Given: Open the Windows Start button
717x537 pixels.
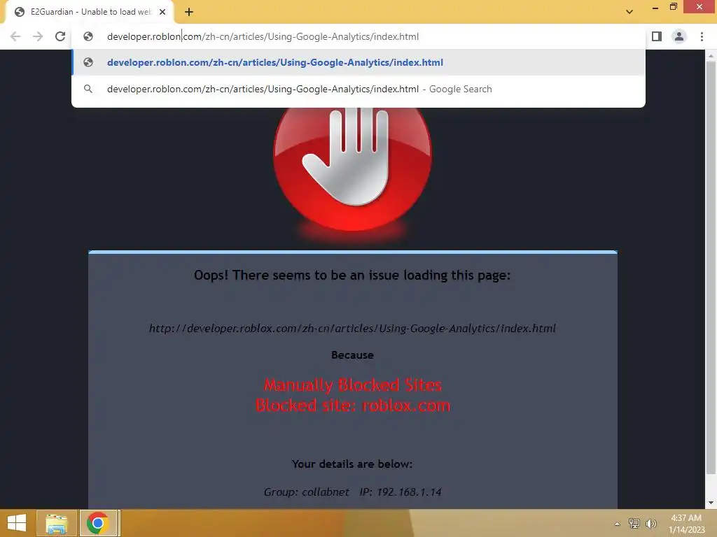Looking at the screenshot, I should pos(17,523).
